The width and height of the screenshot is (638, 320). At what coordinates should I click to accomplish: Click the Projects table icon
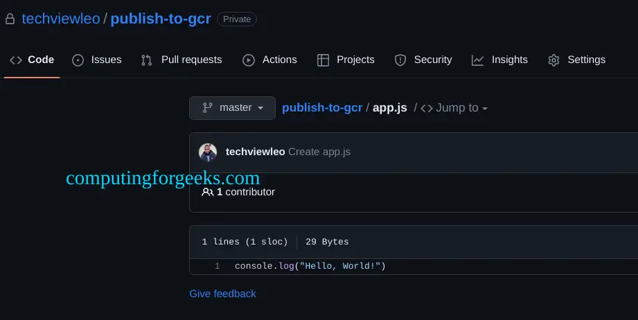click(x=323, y=60)
